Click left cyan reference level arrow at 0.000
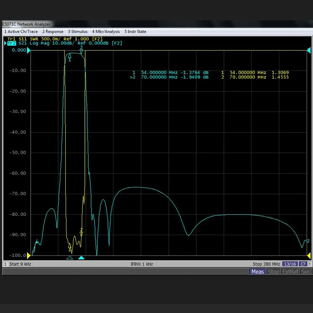The height and width of the screenshot is (313, 313). pos(29,51)
